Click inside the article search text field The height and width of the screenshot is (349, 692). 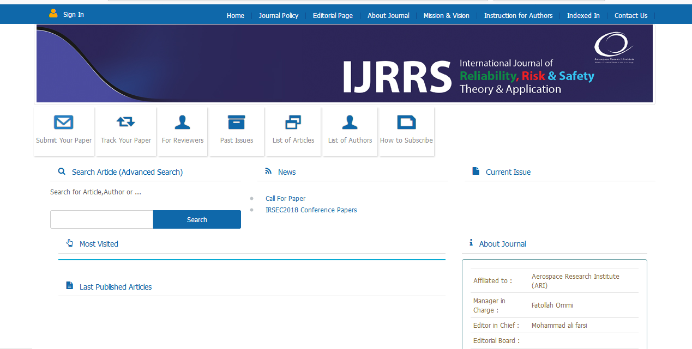pyautogui.click(x=101, y=219)
